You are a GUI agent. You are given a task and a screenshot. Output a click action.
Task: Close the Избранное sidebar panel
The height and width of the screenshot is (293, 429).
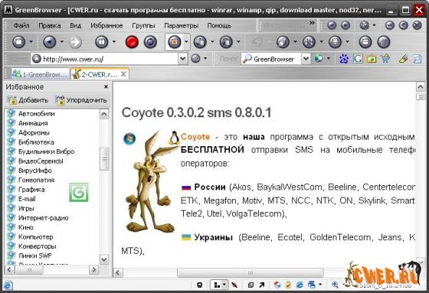tap(106, 87)
